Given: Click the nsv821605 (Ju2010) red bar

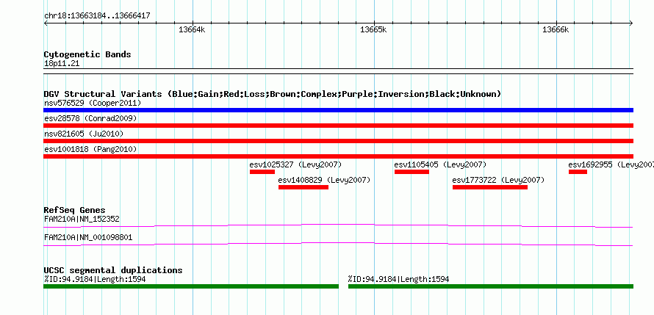Looking at the screenshot, I should coord(338,141).
